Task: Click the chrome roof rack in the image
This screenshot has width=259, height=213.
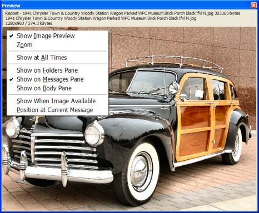Action: click(x=174, y=63)
